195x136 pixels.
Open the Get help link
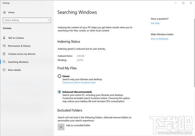tap(155, 23)
